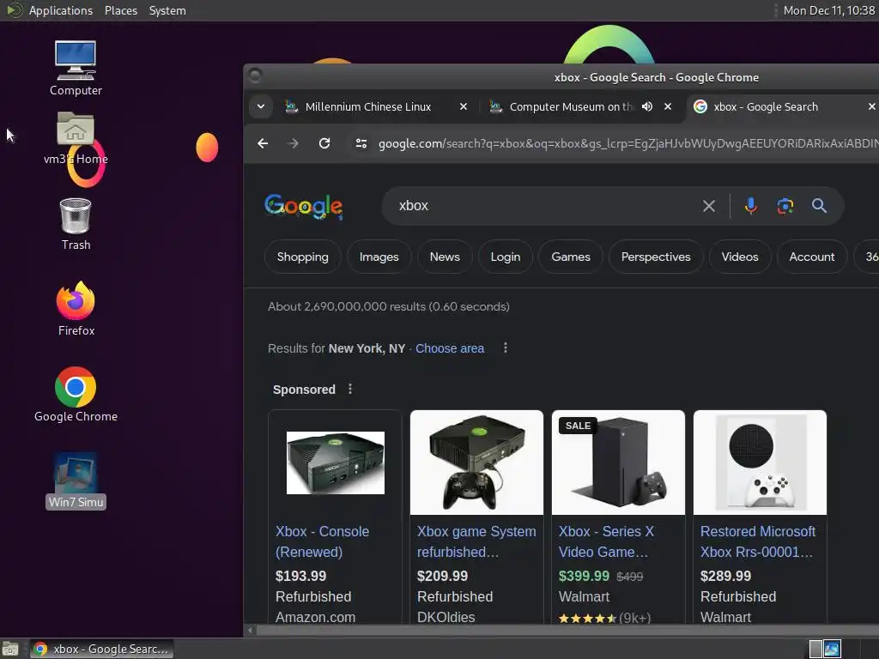Click the DKOldies Xbox with controller image
The image size is (879, 659).
click(476, 463)
